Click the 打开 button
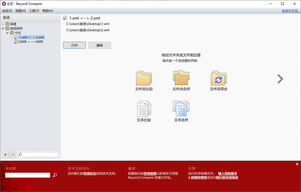The height and width of the screenshot is (192, 301). 74,45
